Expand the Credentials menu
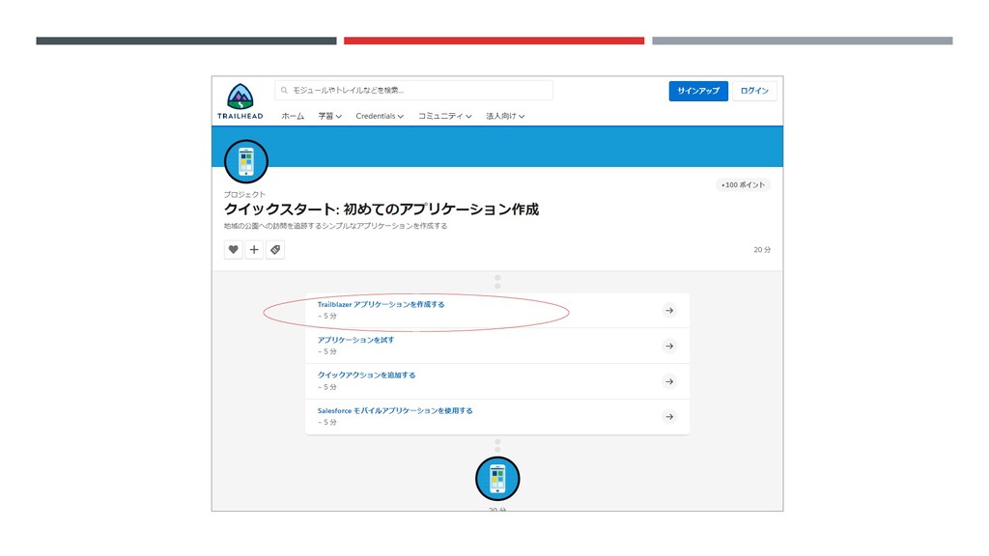The image size is (989, 556). pyautogui.click(x=380, y=116)
